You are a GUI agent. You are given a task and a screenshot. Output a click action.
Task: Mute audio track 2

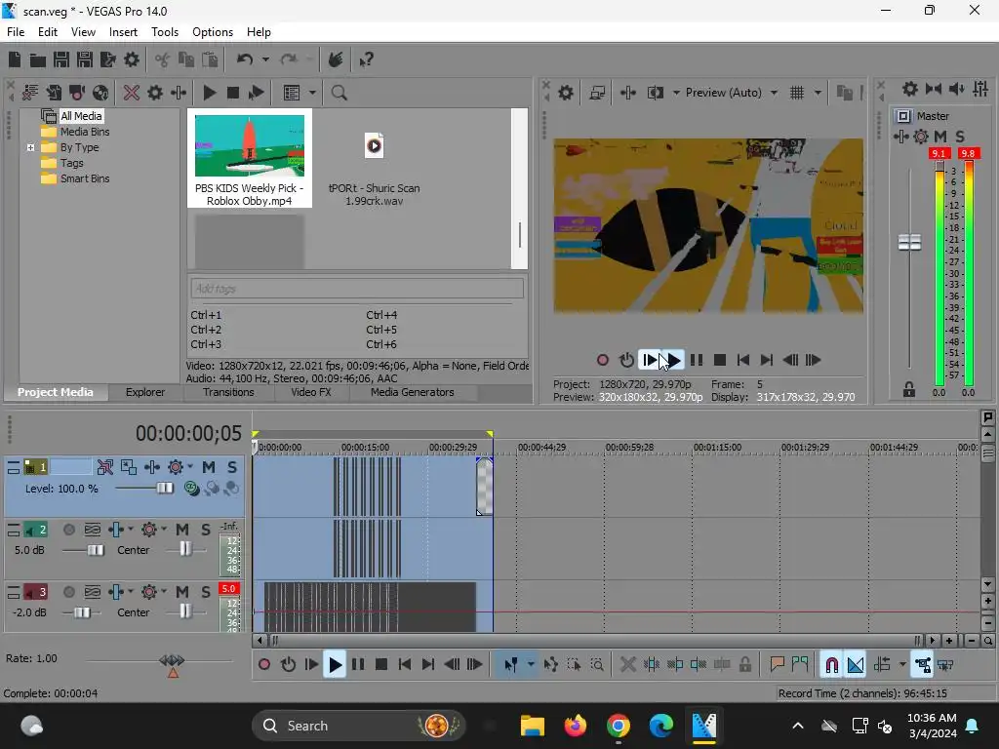click(x=182, y=530)
